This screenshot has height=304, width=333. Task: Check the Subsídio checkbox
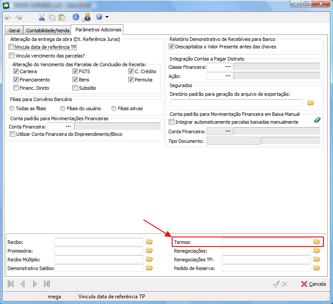[x=75, y=88]
